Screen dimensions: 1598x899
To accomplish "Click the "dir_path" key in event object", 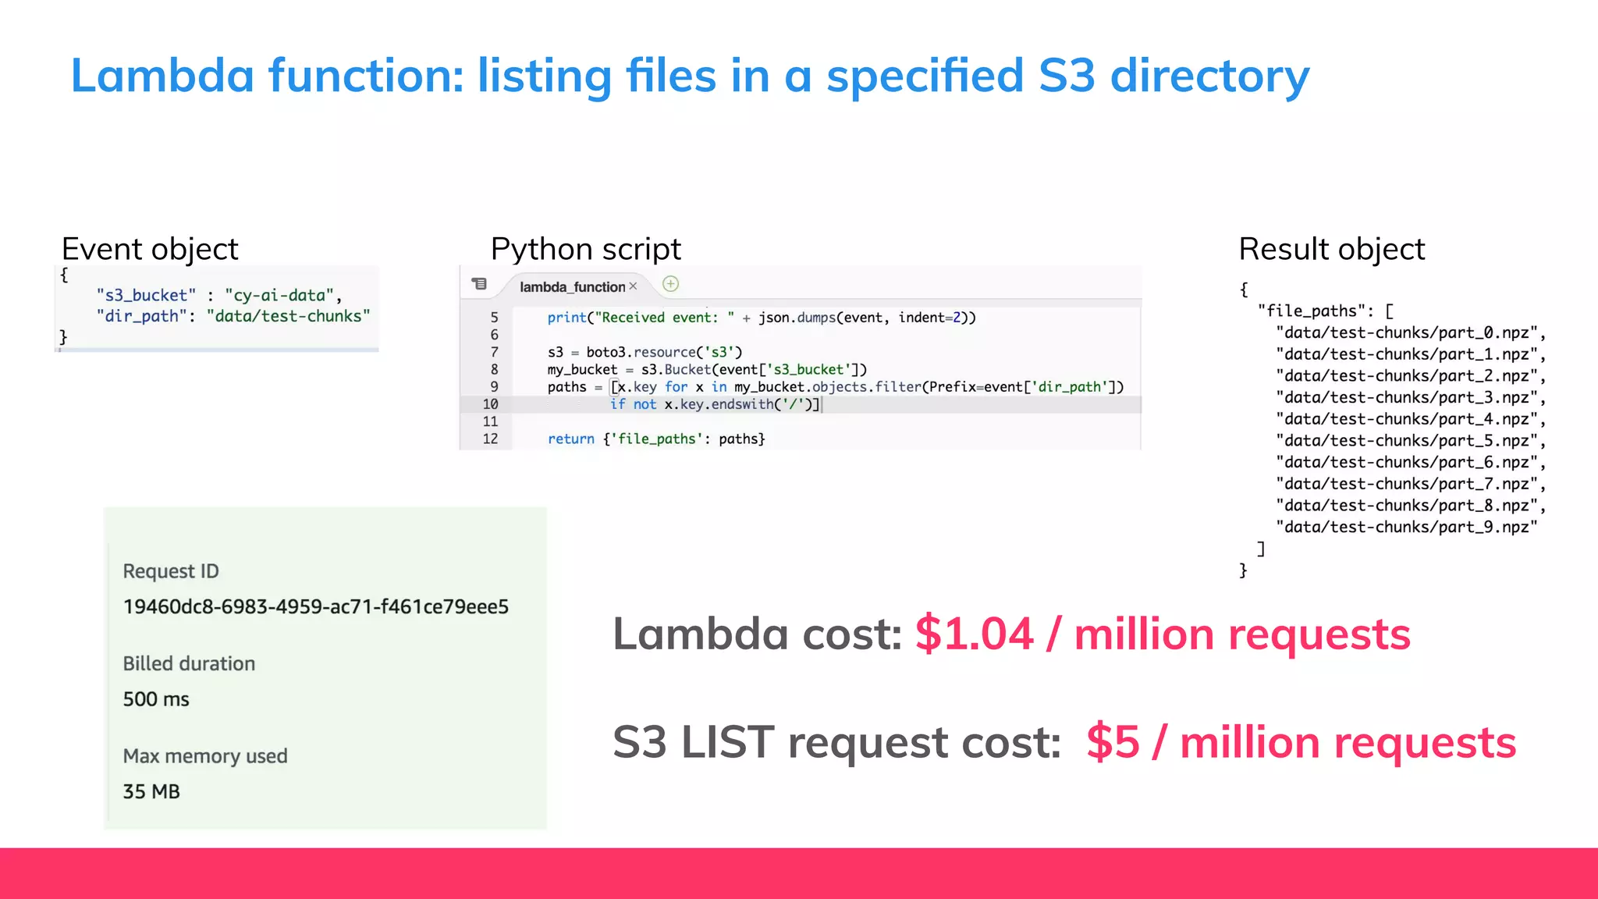I will pos(141,316).
